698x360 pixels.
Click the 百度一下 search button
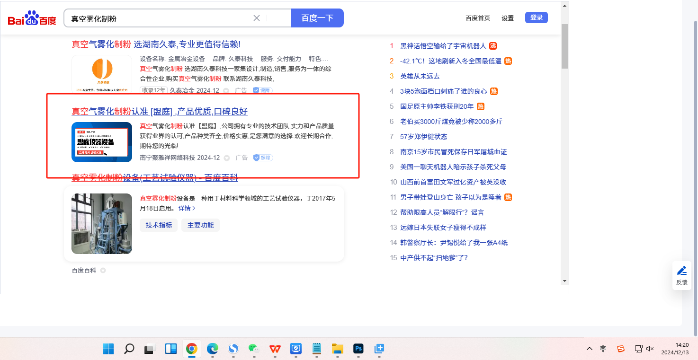click(x=317, y=18)
